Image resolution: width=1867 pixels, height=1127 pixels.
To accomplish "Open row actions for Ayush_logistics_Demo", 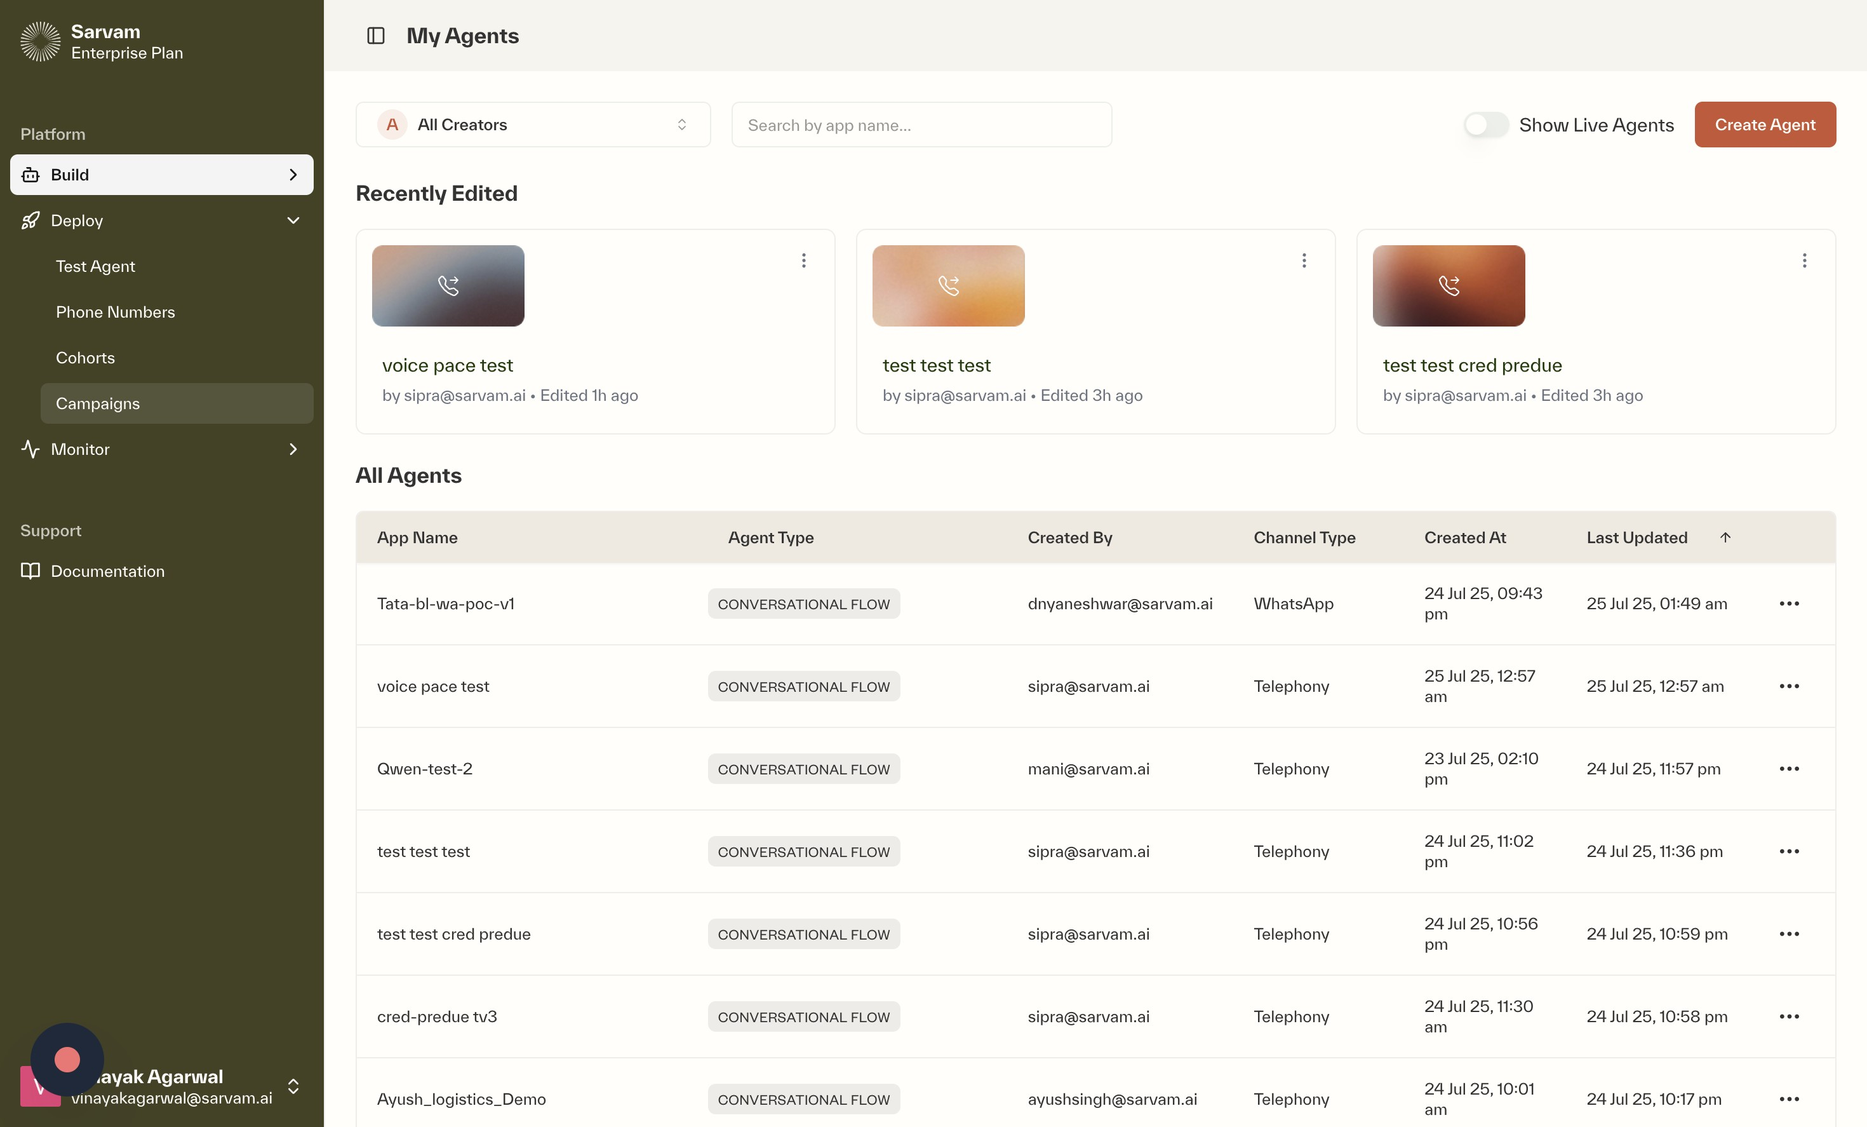I will 1790,1099.
